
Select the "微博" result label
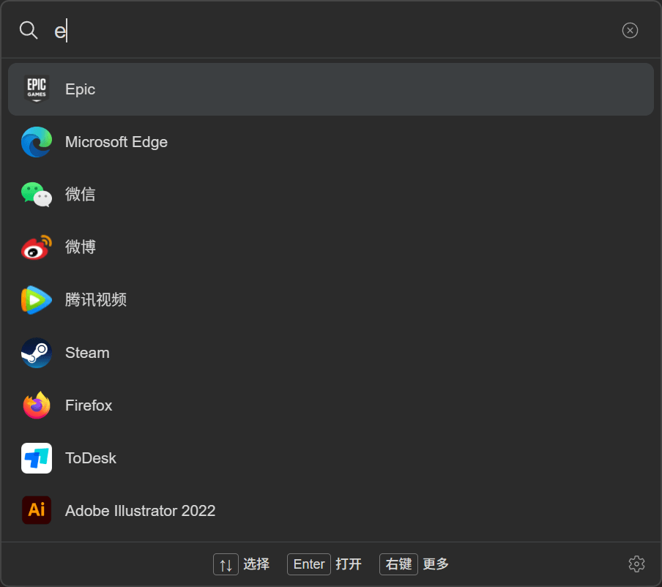[81, 247]
